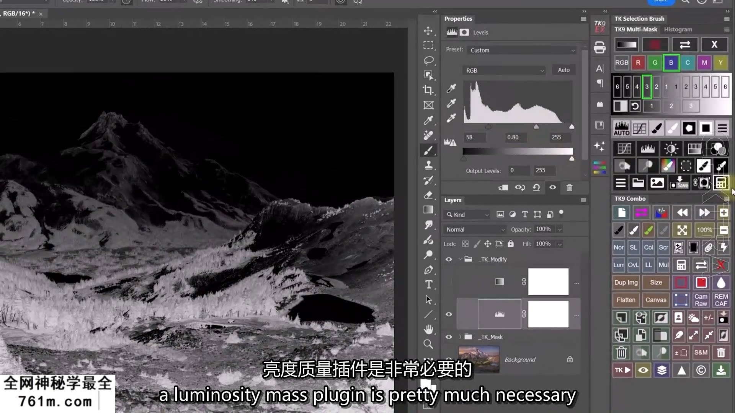The width and height of the screenshot is (735, 413).
Task: Select the Brush tool
Action: pyautogui.click(x=428, y=150)
